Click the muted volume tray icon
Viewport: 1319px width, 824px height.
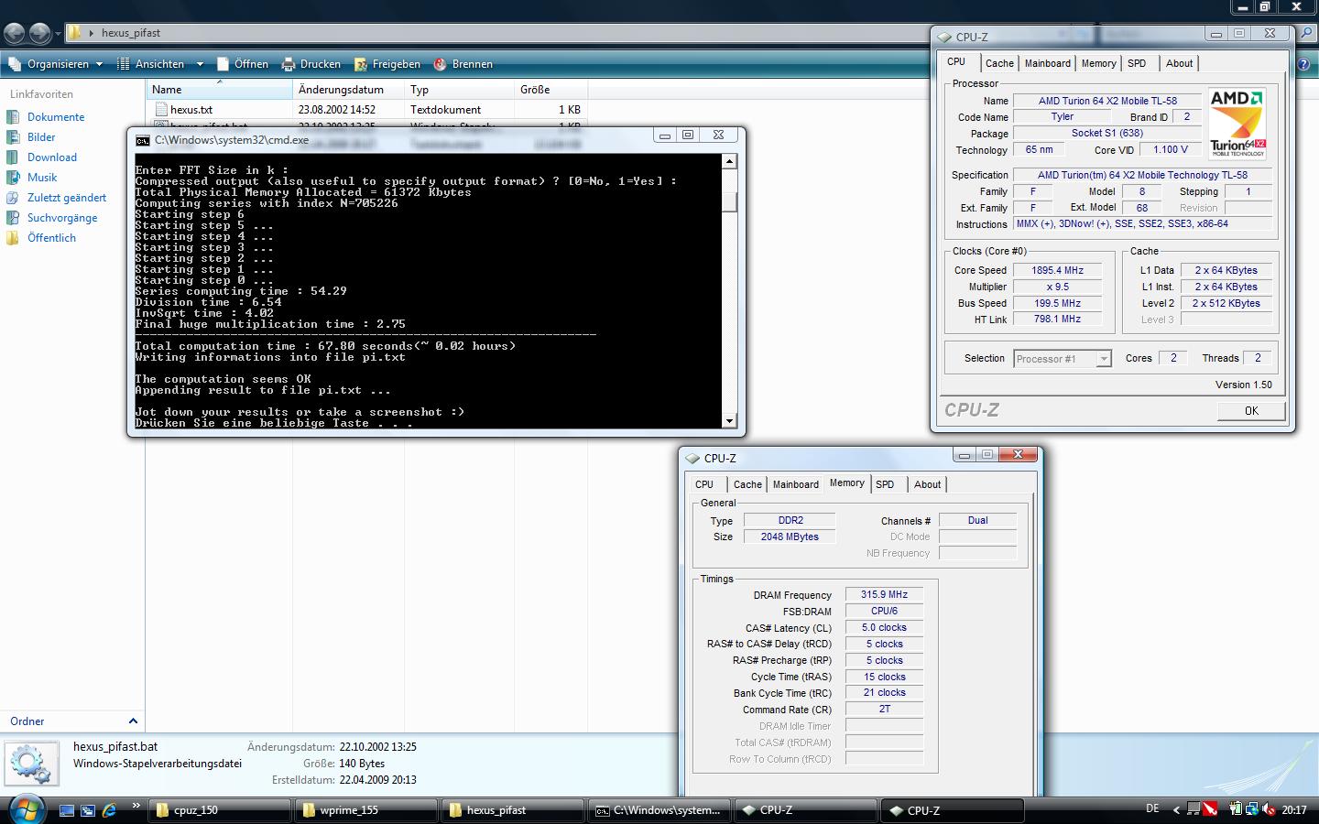tap(1269, 809)
